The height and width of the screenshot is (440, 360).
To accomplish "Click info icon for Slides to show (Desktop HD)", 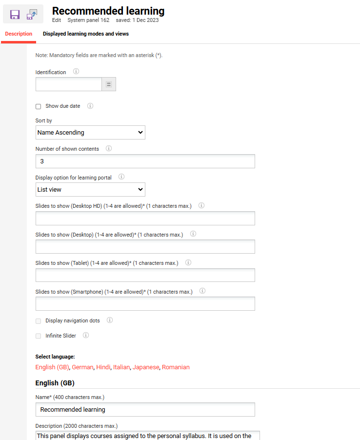I will (201, 206).
